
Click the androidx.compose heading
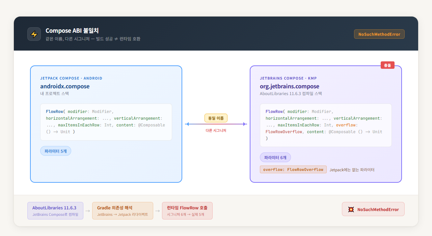[65, 86]
